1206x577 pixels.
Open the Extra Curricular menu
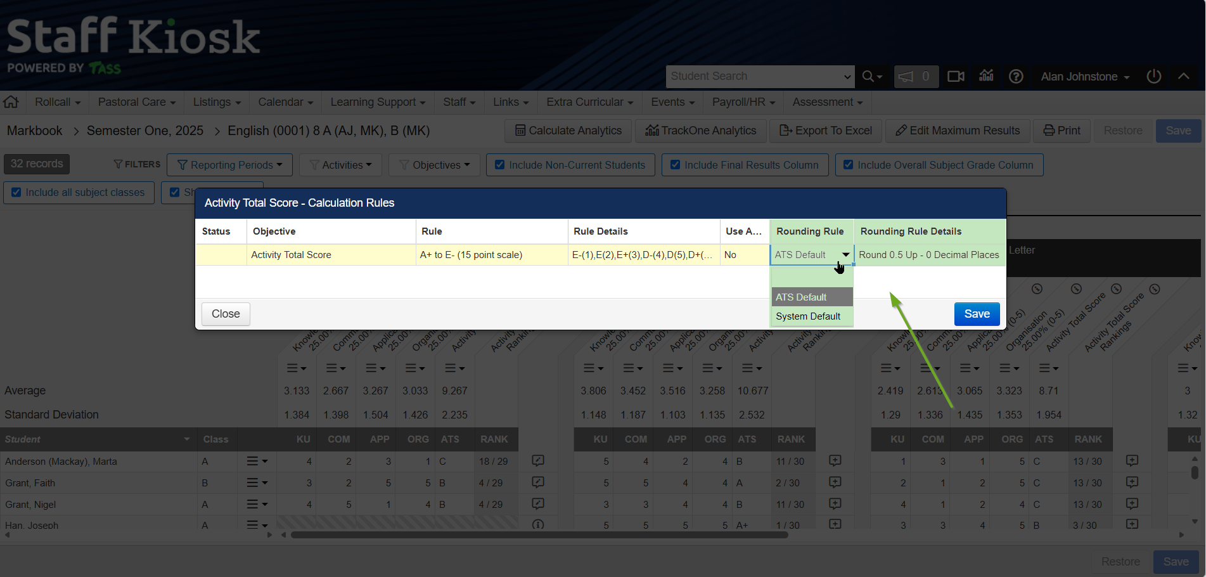pos(590,102)
